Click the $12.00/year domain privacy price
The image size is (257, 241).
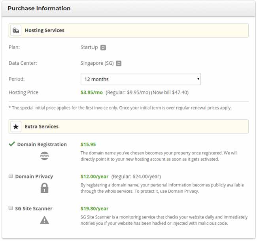[x=94, y=177]
